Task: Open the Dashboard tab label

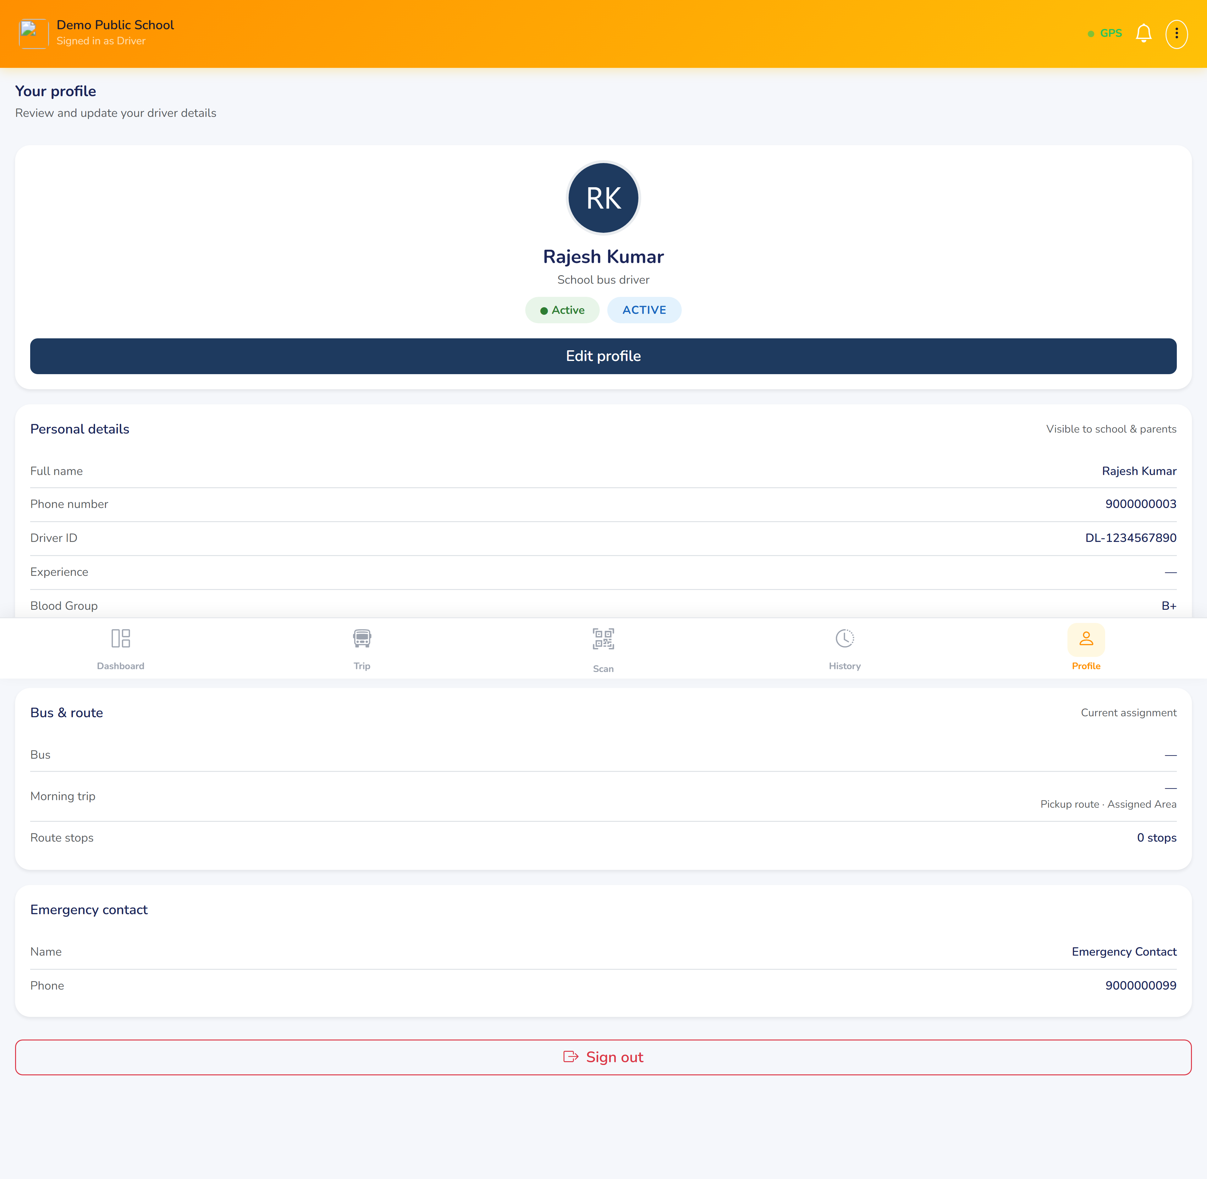Action: click(x=120, y=666)
